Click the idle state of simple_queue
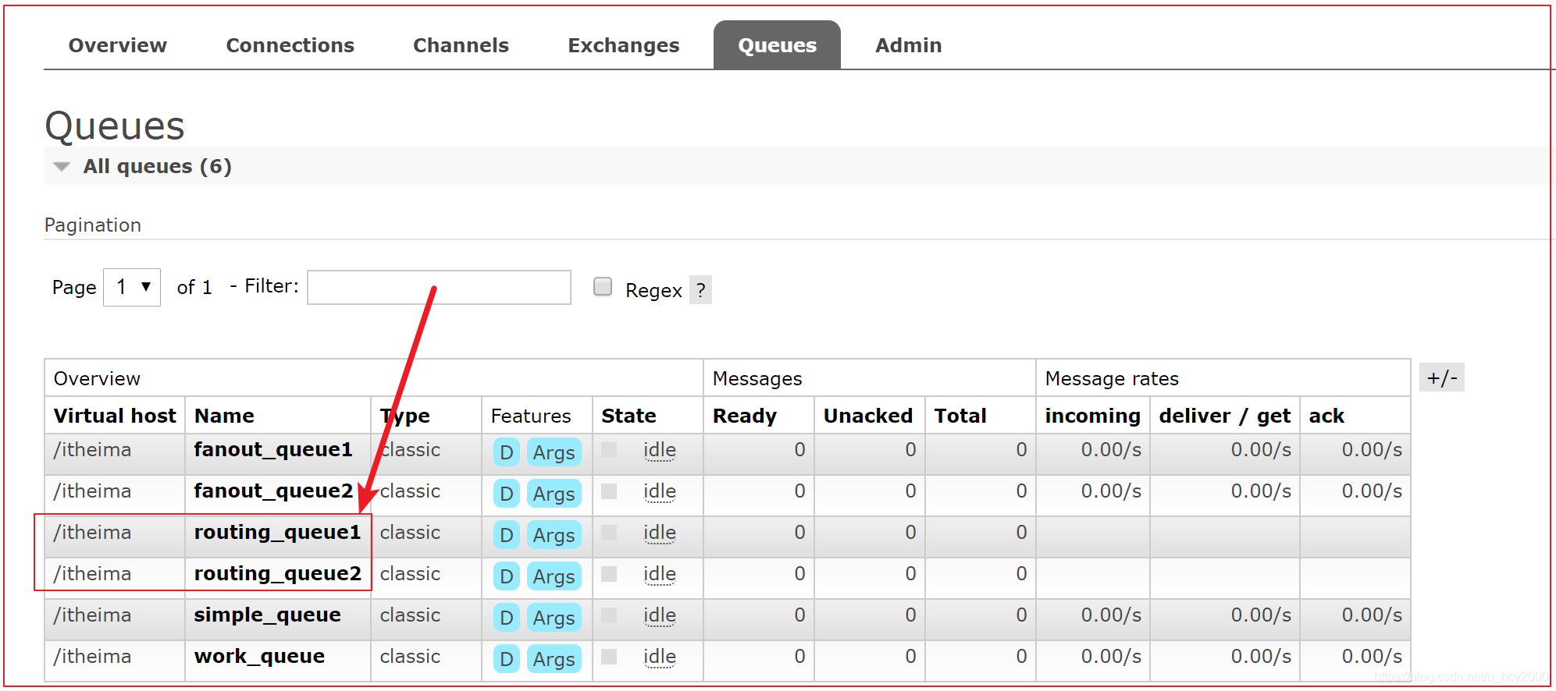The height and width of the screenshot is (691, 1556). tap(660, 616)
